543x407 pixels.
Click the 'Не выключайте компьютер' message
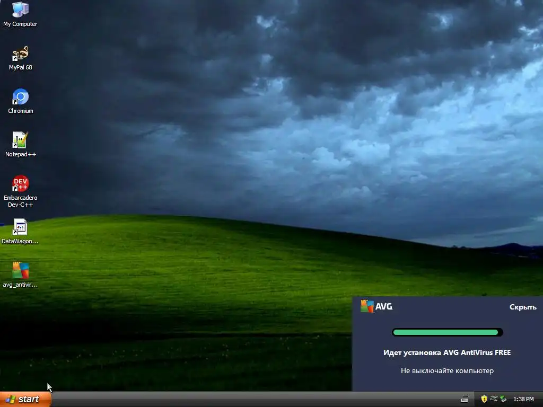(447, 370)
